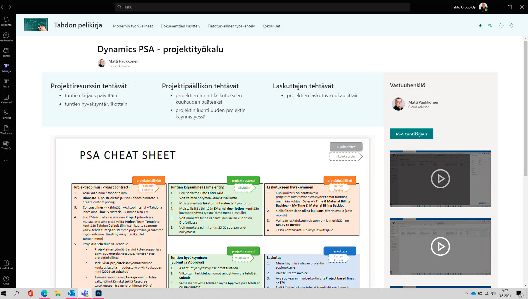Select Pelikirja app in sidebar

click(x=6, y=68)
